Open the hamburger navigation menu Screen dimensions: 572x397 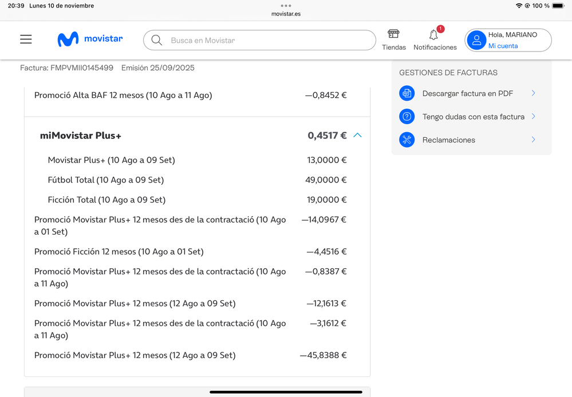(x=26, y=39)
